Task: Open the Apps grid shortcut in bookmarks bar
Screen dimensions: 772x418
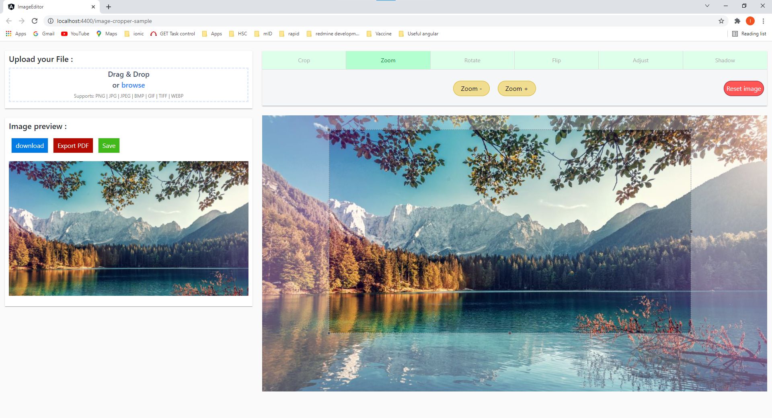Action: pos(16,34)
